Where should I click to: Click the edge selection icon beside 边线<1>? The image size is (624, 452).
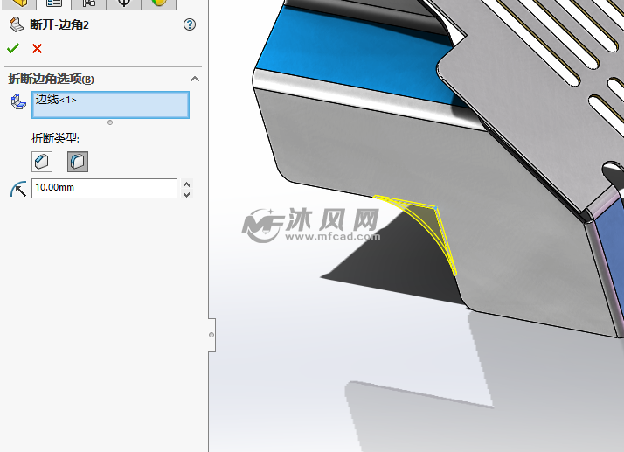[x=18, y=101]
